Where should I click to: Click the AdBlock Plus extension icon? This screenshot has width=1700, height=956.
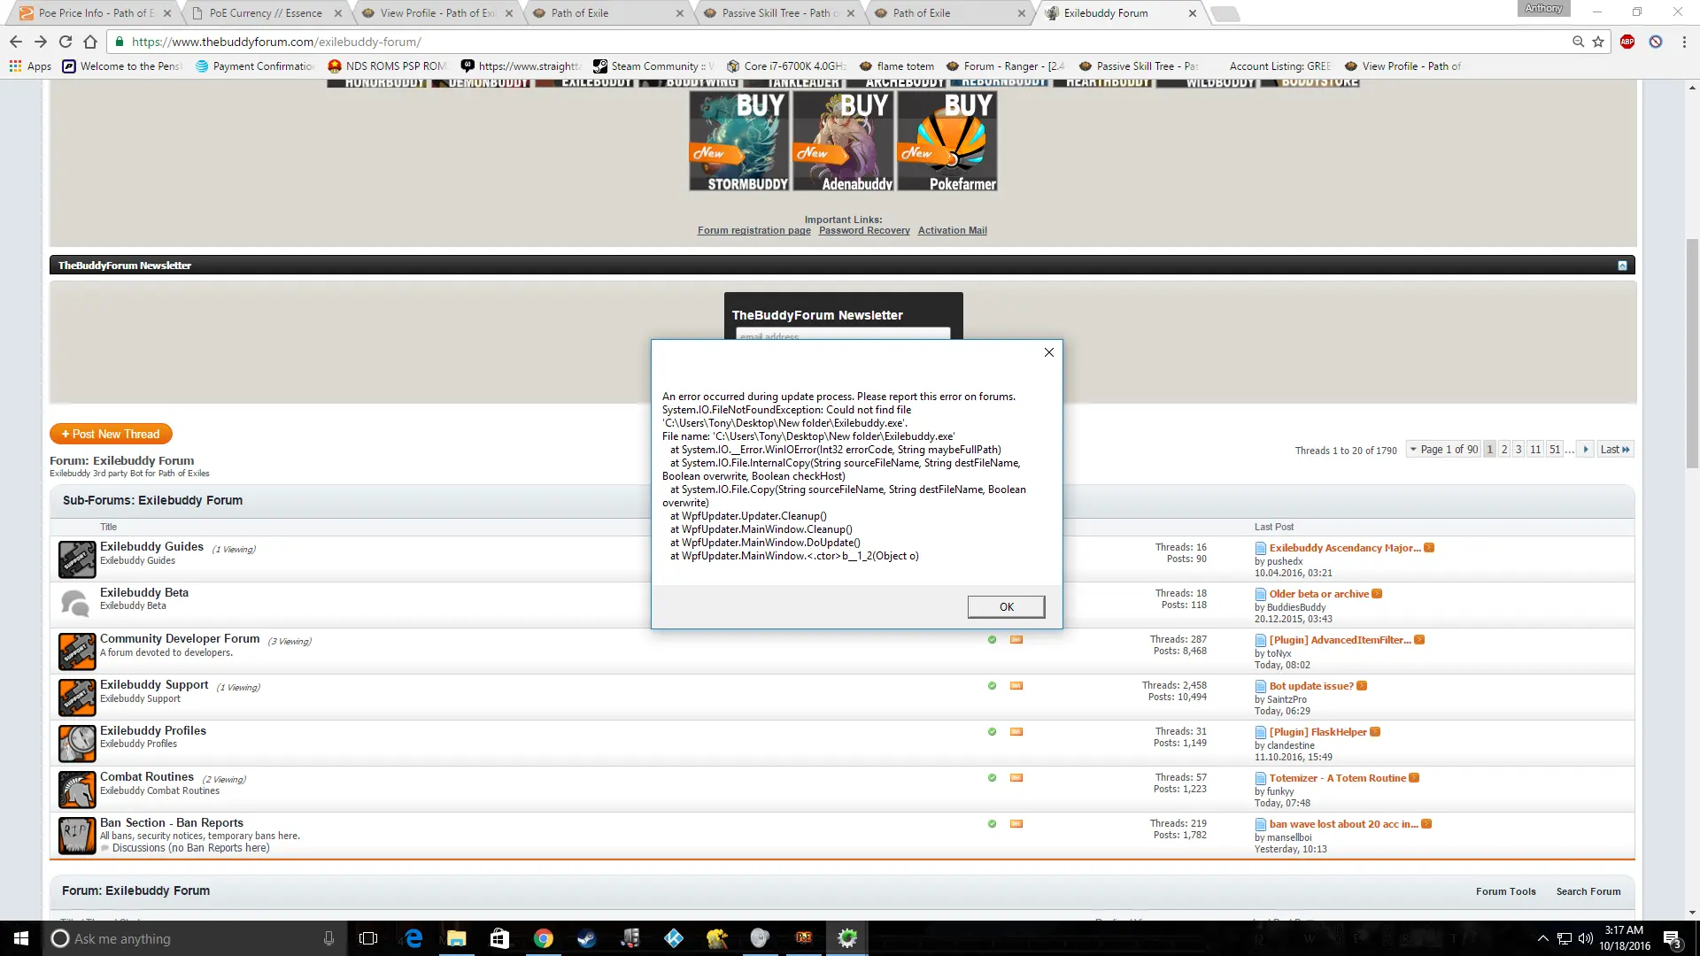click(x=1627, y=42)
